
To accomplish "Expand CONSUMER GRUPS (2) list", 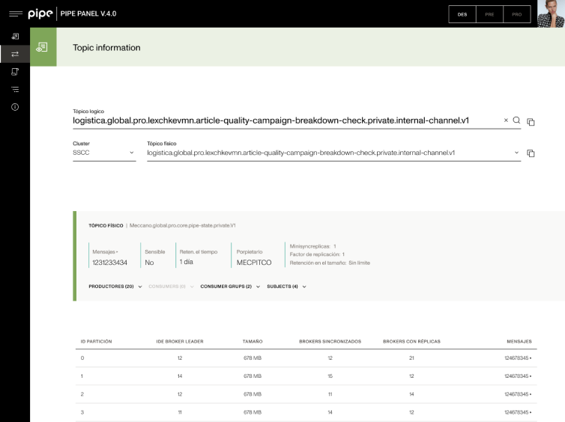I will (230, 287).
